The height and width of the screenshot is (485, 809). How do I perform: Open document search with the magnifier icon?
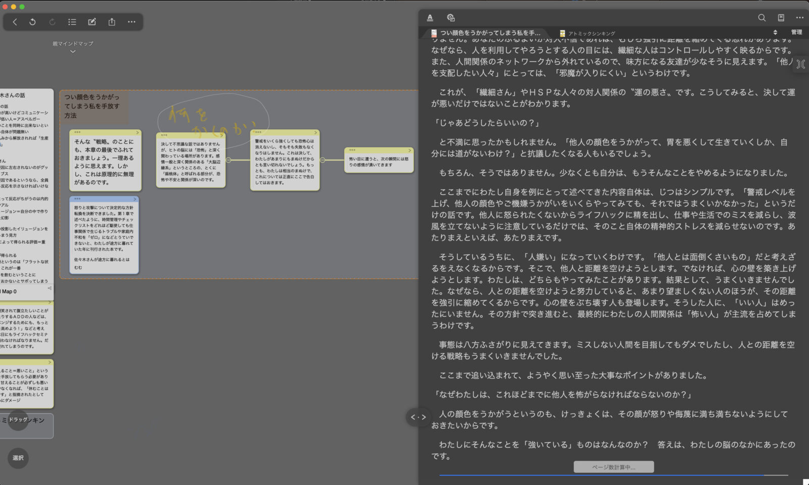click(761, 18)
